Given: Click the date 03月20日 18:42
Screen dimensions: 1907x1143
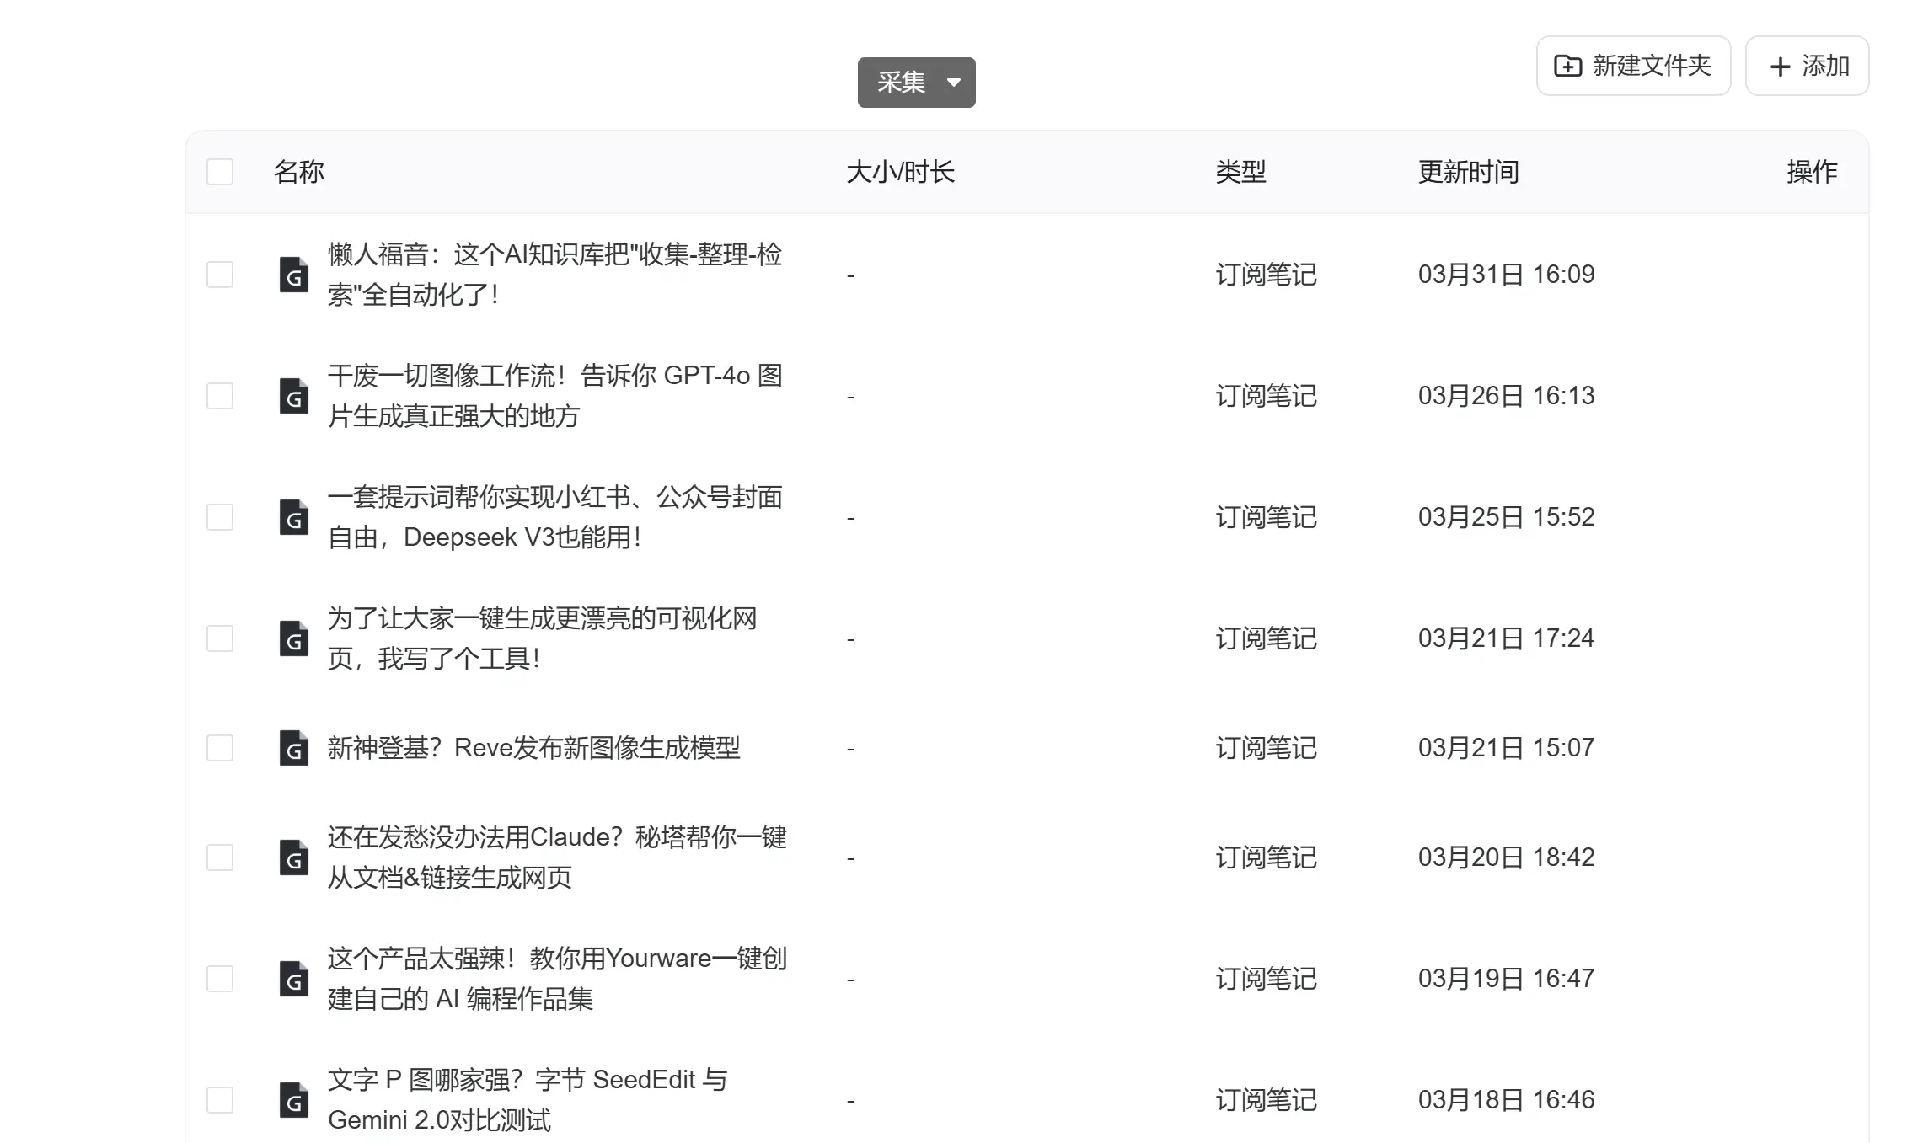Looking at the screenshot, I should point(1506,857).
